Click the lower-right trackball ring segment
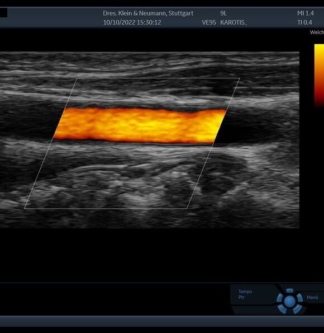Viewport: 324px width, 333px height. (297, 309)
